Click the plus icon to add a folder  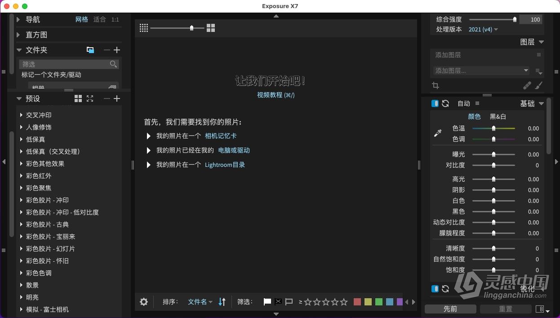[x=117, y=50]
